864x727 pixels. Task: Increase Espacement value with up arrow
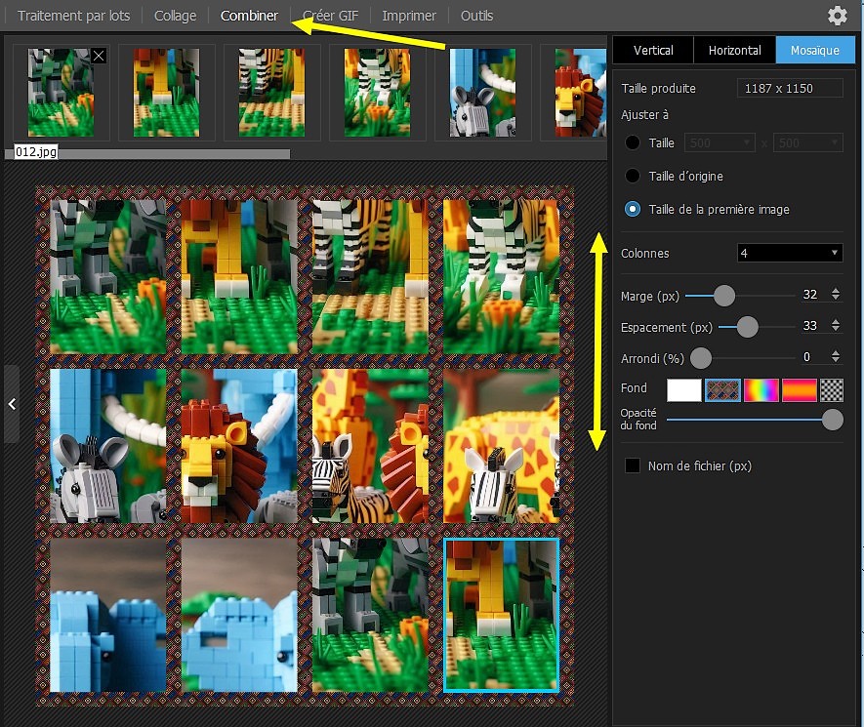836,322
